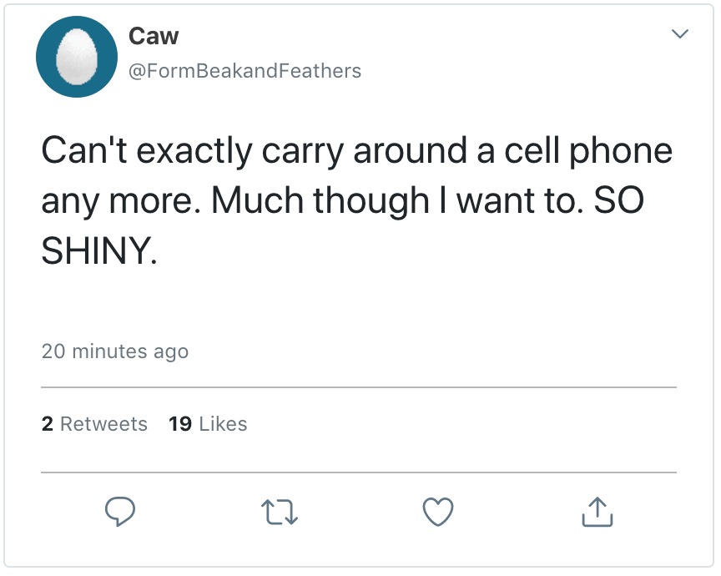Click the @FormBeakandFeathers handle
Viewport: 721px width, 576px height.
tap(245, 71)
